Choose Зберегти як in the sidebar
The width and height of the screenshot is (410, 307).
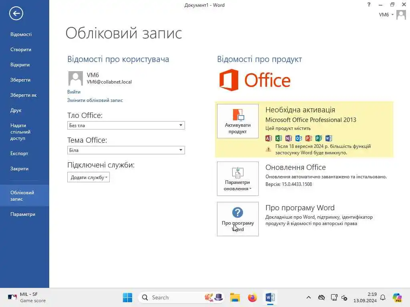(24, 95)
